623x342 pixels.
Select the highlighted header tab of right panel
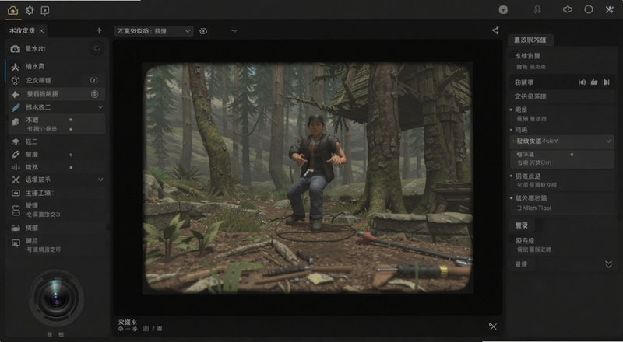[530, 40]
